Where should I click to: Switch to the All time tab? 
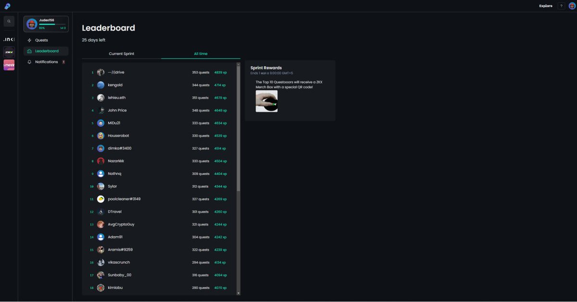[x=201, y=54]
